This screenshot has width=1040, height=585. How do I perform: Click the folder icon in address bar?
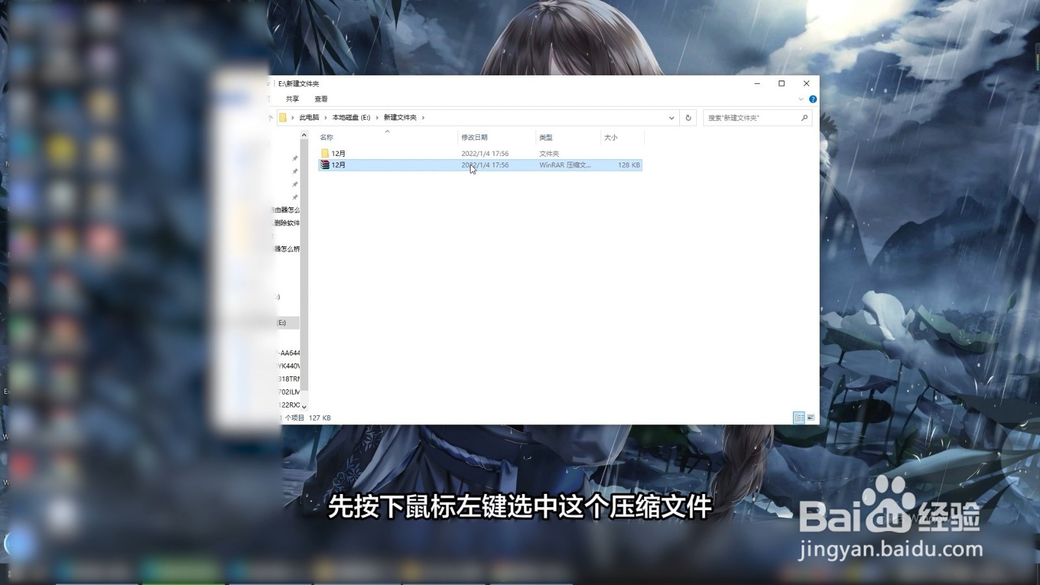(283, 118)
